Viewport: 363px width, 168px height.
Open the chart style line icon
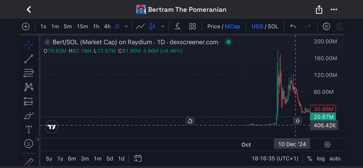140,26
